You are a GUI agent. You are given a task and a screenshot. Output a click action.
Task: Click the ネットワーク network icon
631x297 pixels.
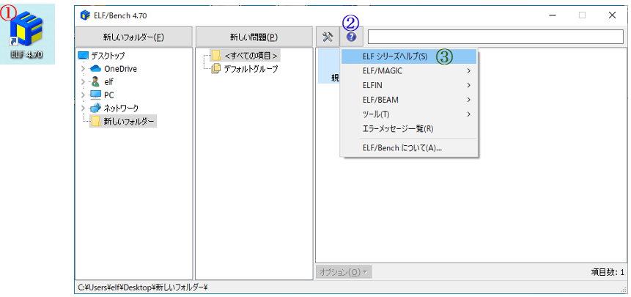pos(96,109)
